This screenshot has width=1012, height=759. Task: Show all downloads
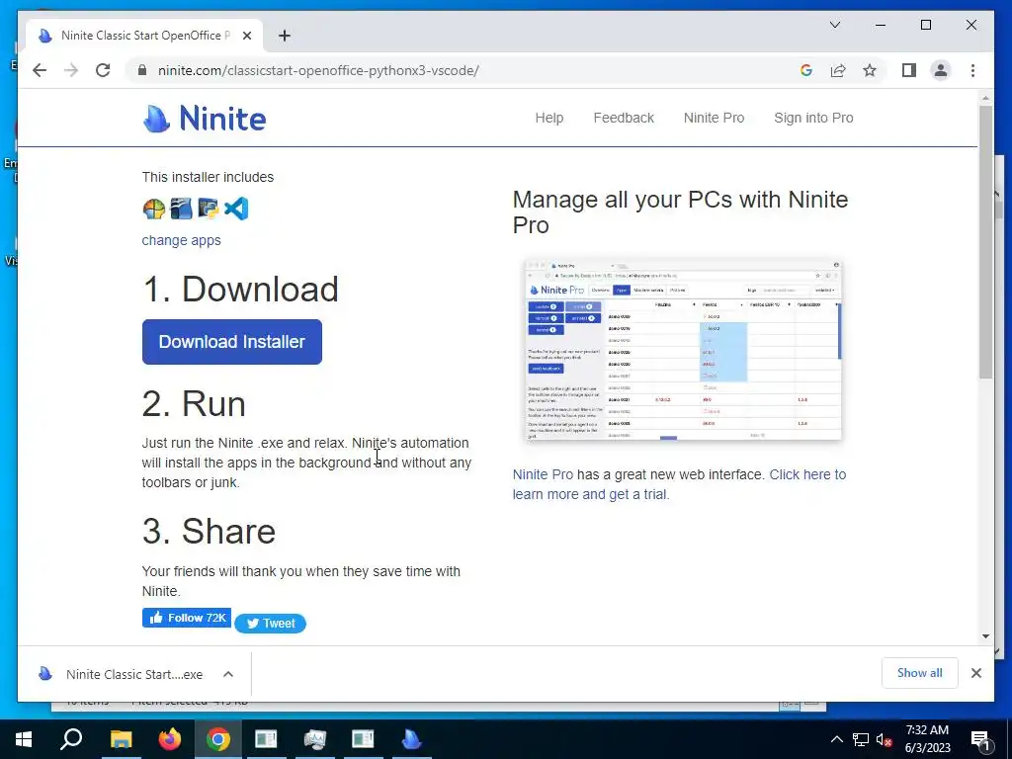click(x=919, y=672)
